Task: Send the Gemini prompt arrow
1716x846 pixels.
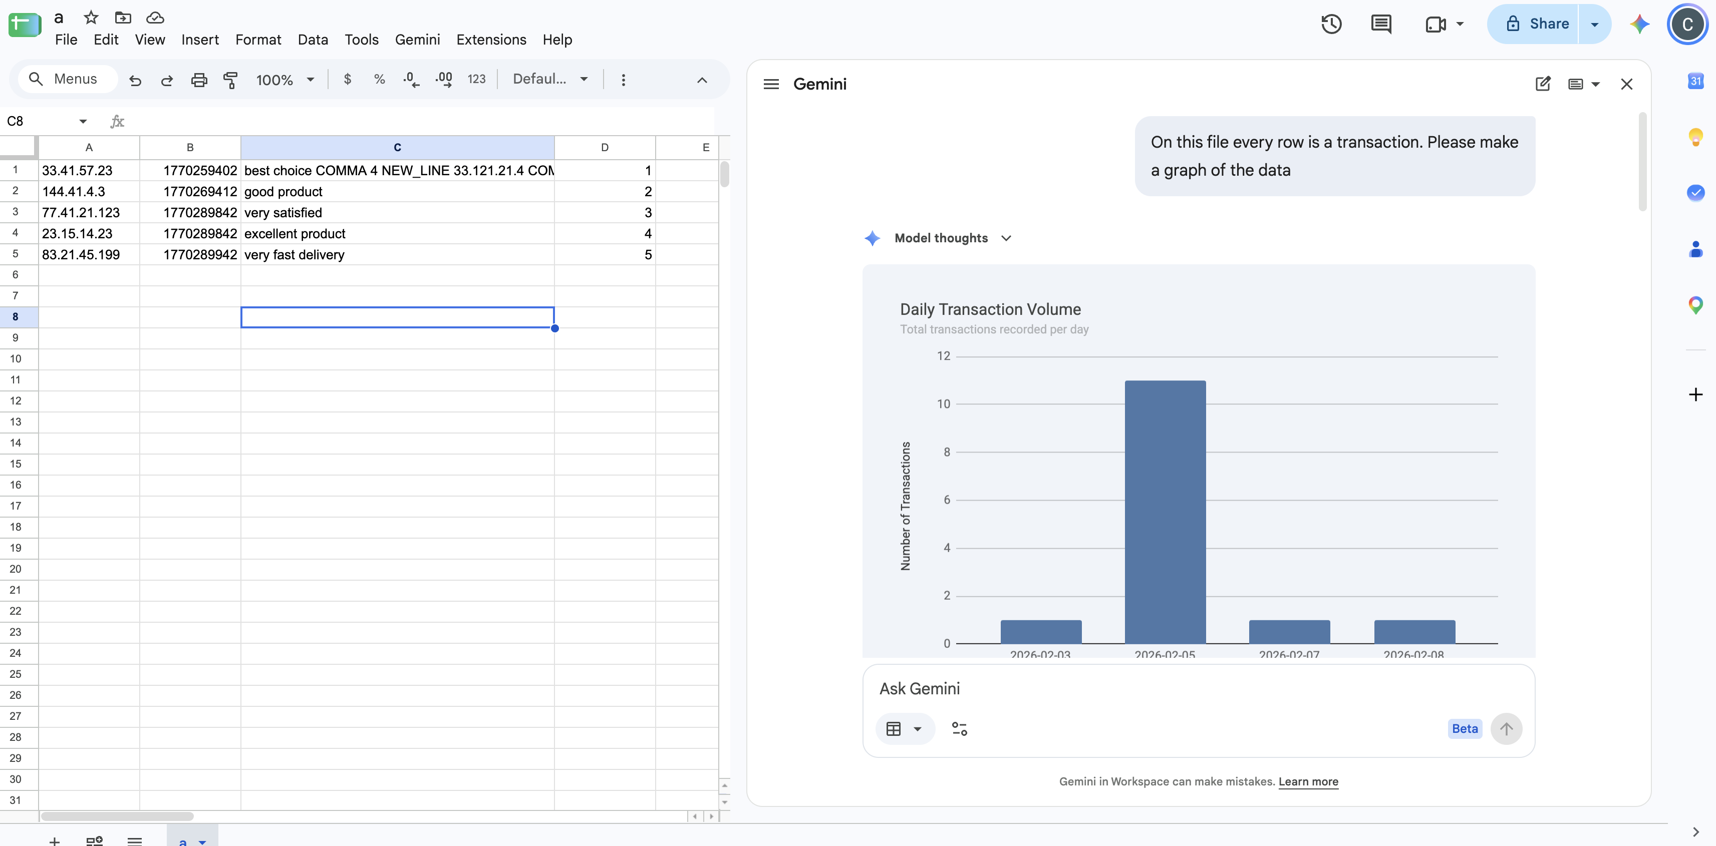Action: (1506, 729)
